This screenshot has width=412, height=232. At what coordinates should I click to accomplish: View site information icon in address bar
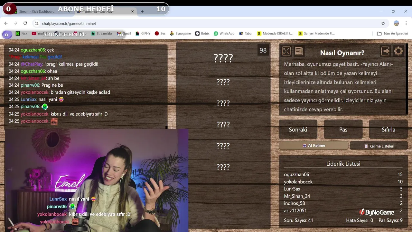pyautogui.click(x=37, y=23)
